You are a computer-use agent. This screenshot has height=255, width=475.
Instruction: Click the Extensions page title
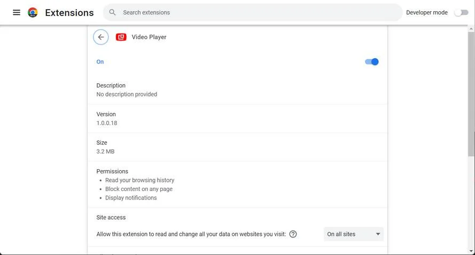(69, 13)
